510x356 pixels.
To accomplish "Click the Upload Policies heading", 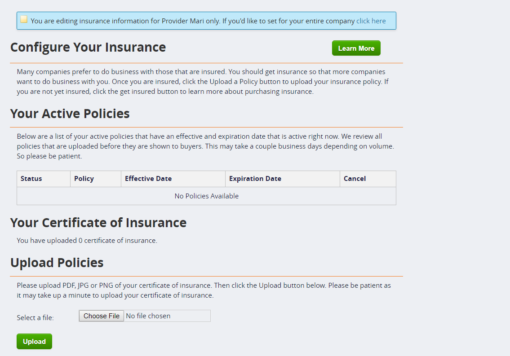I will (57, 263).
